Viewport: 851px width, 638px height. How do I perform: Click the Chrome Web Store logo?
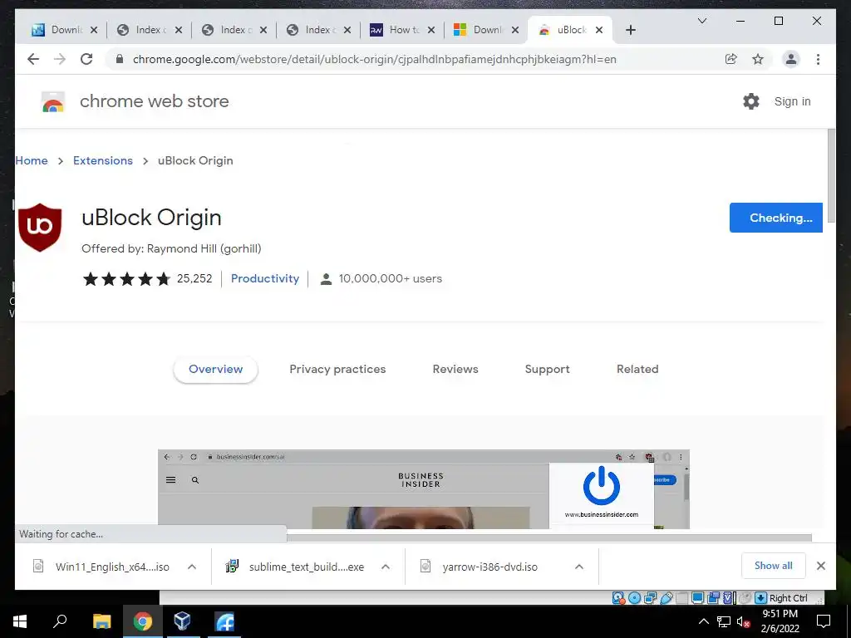[53, 101]
